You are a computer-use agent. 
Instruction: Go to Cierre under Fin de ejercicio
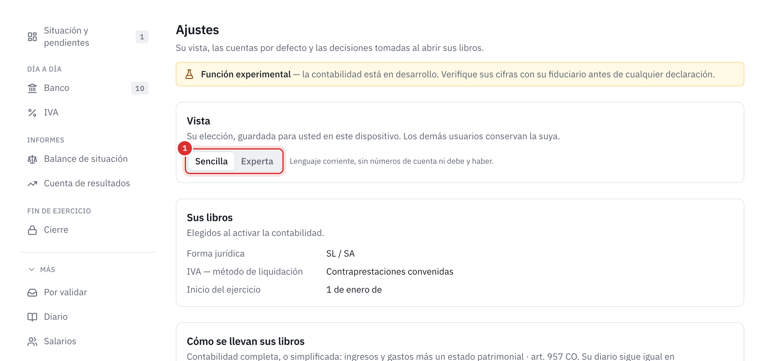88,230
